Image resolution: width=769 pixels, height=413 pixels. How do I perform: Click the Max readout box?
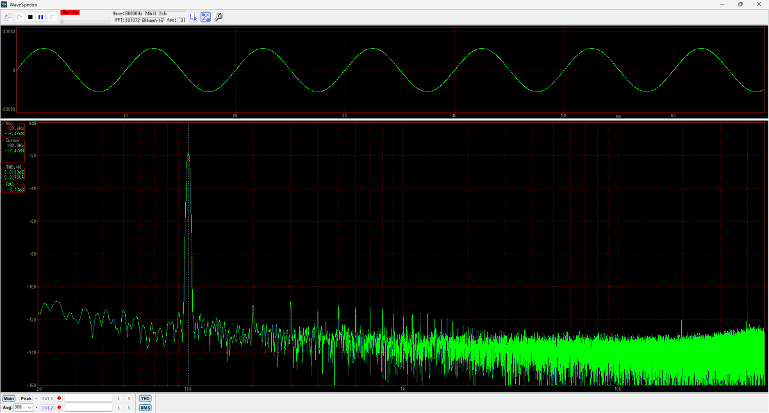[x=13, y=129]
